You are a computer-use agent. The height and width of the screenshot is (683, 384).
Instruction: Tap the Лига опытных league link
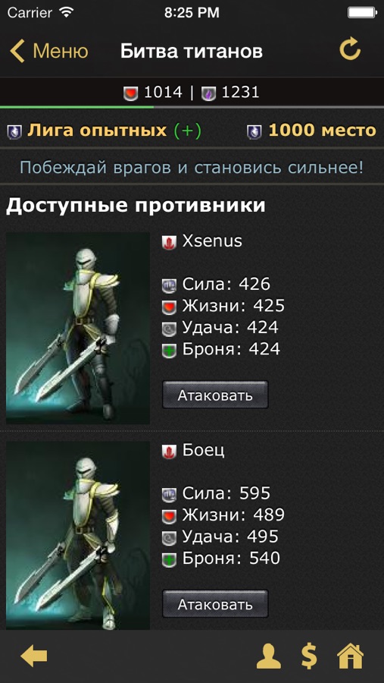(x=96, y=131)
